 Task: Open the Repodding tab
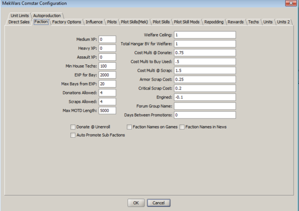(x=214, y=22)
